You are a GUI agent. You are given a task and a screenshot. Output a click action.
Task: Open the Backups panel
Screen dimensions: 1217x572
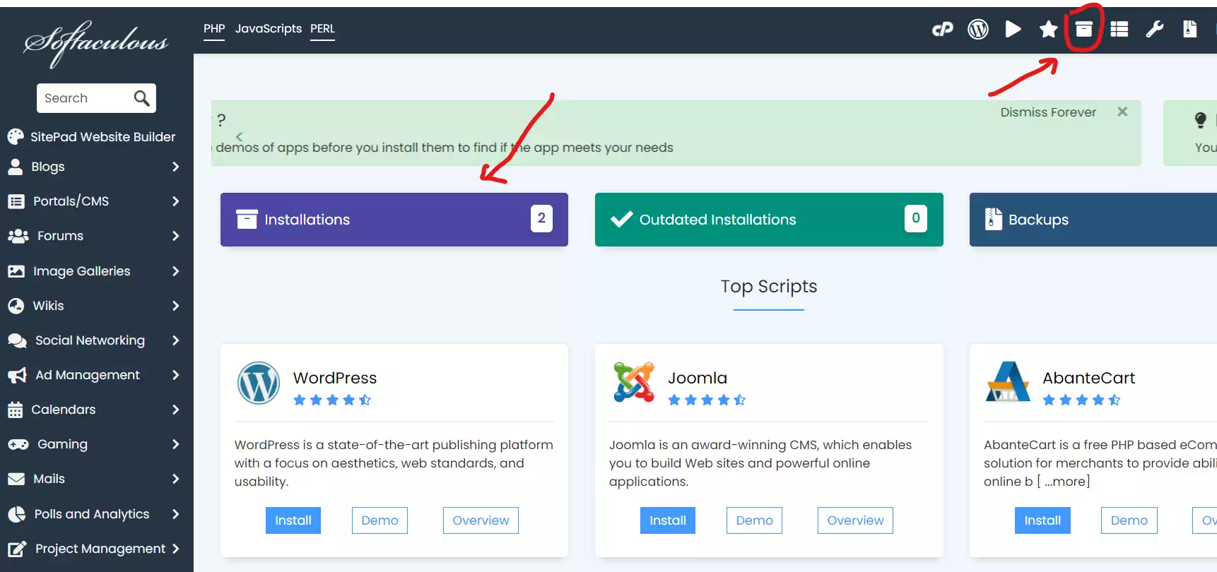point(1093,220)
